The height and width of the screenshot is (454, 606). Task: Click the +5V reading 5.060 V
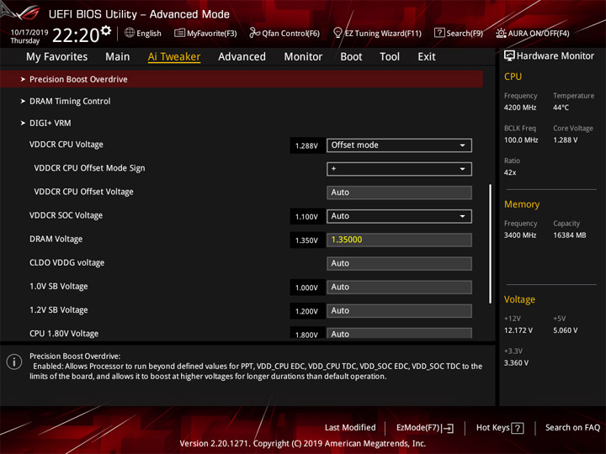point(566,331)
